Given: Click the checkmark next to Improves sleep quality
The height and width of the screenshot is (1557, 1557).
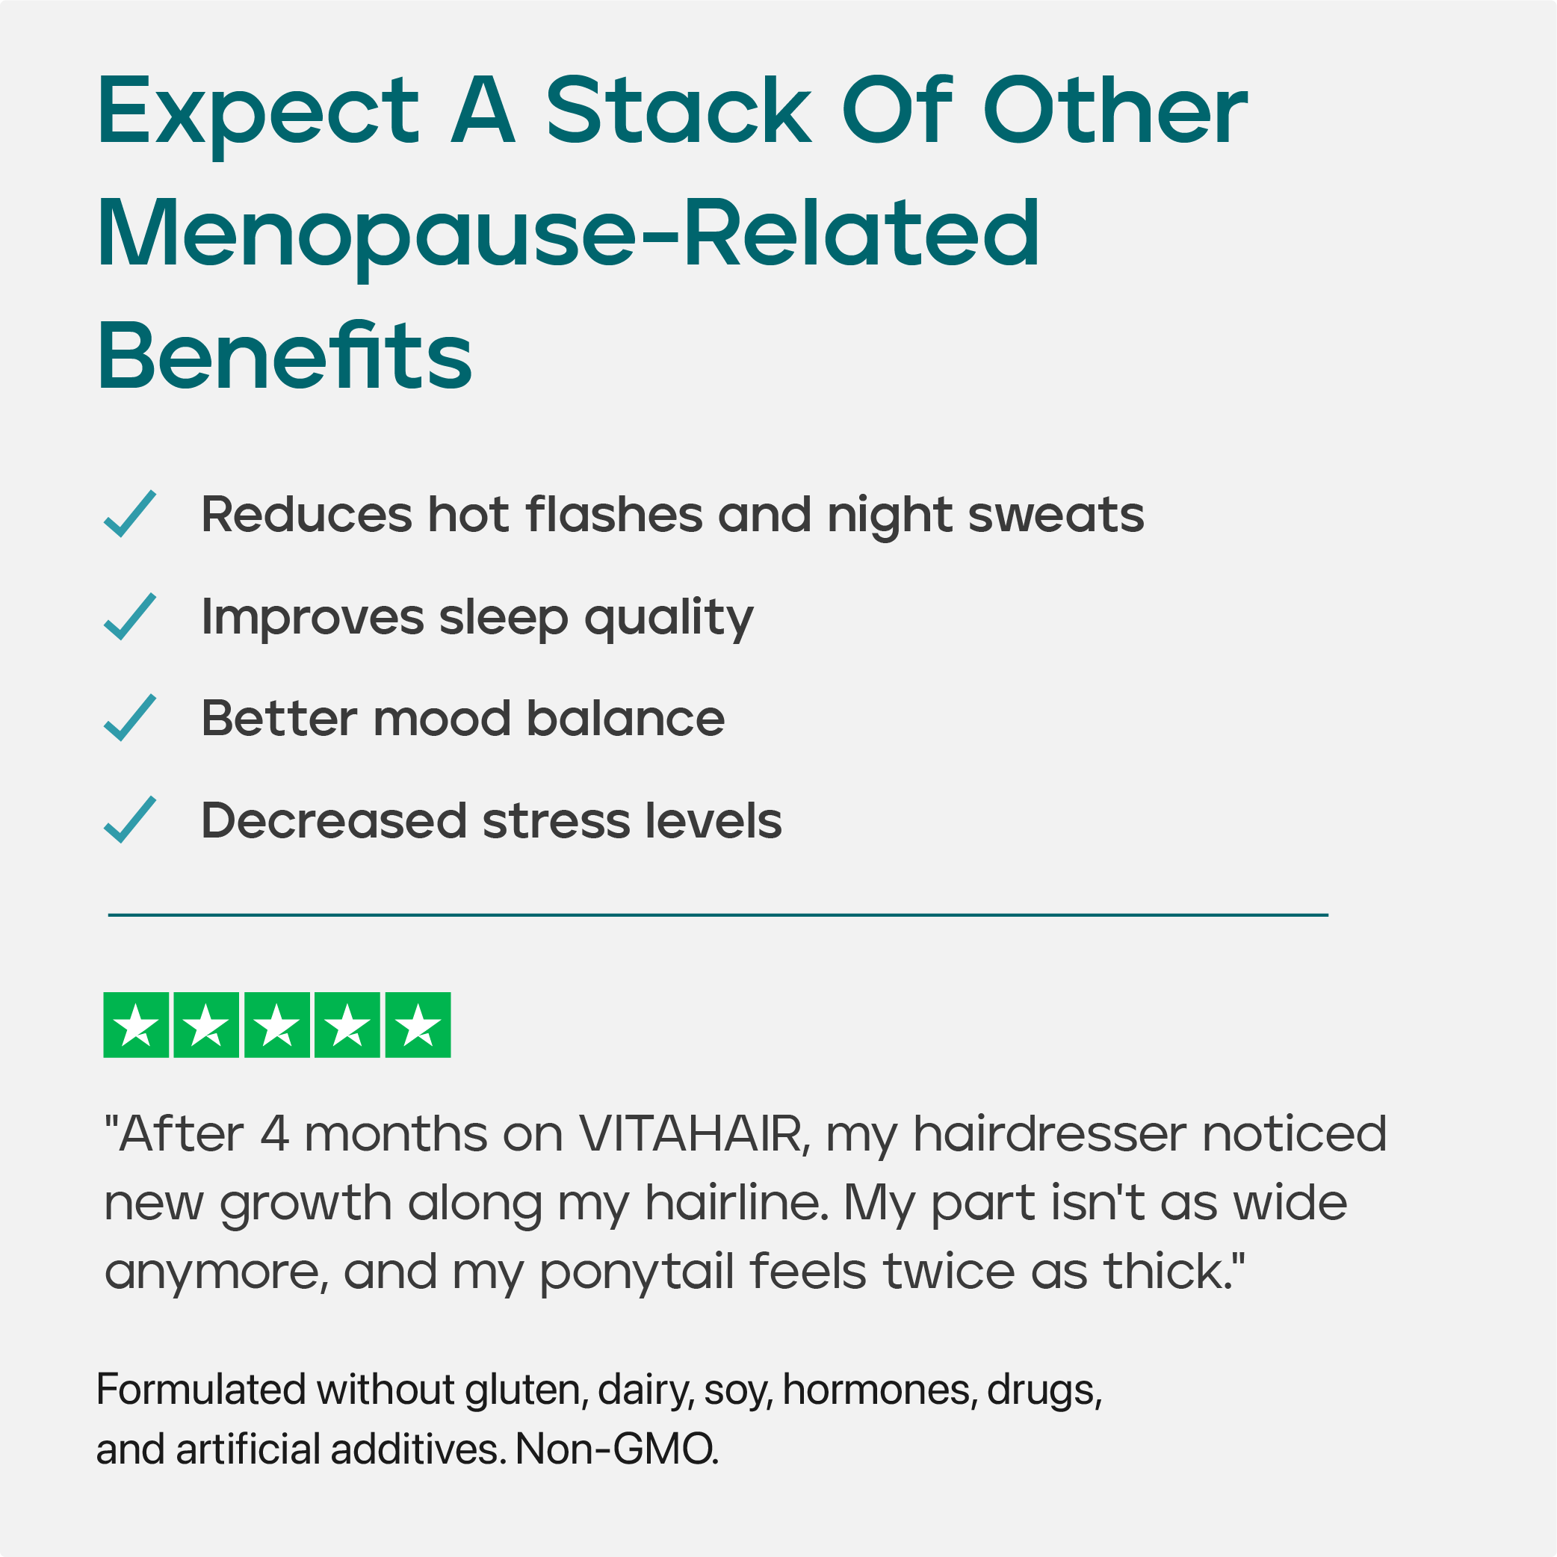Looking at the screenshot, I should click(x=130, y=616).
